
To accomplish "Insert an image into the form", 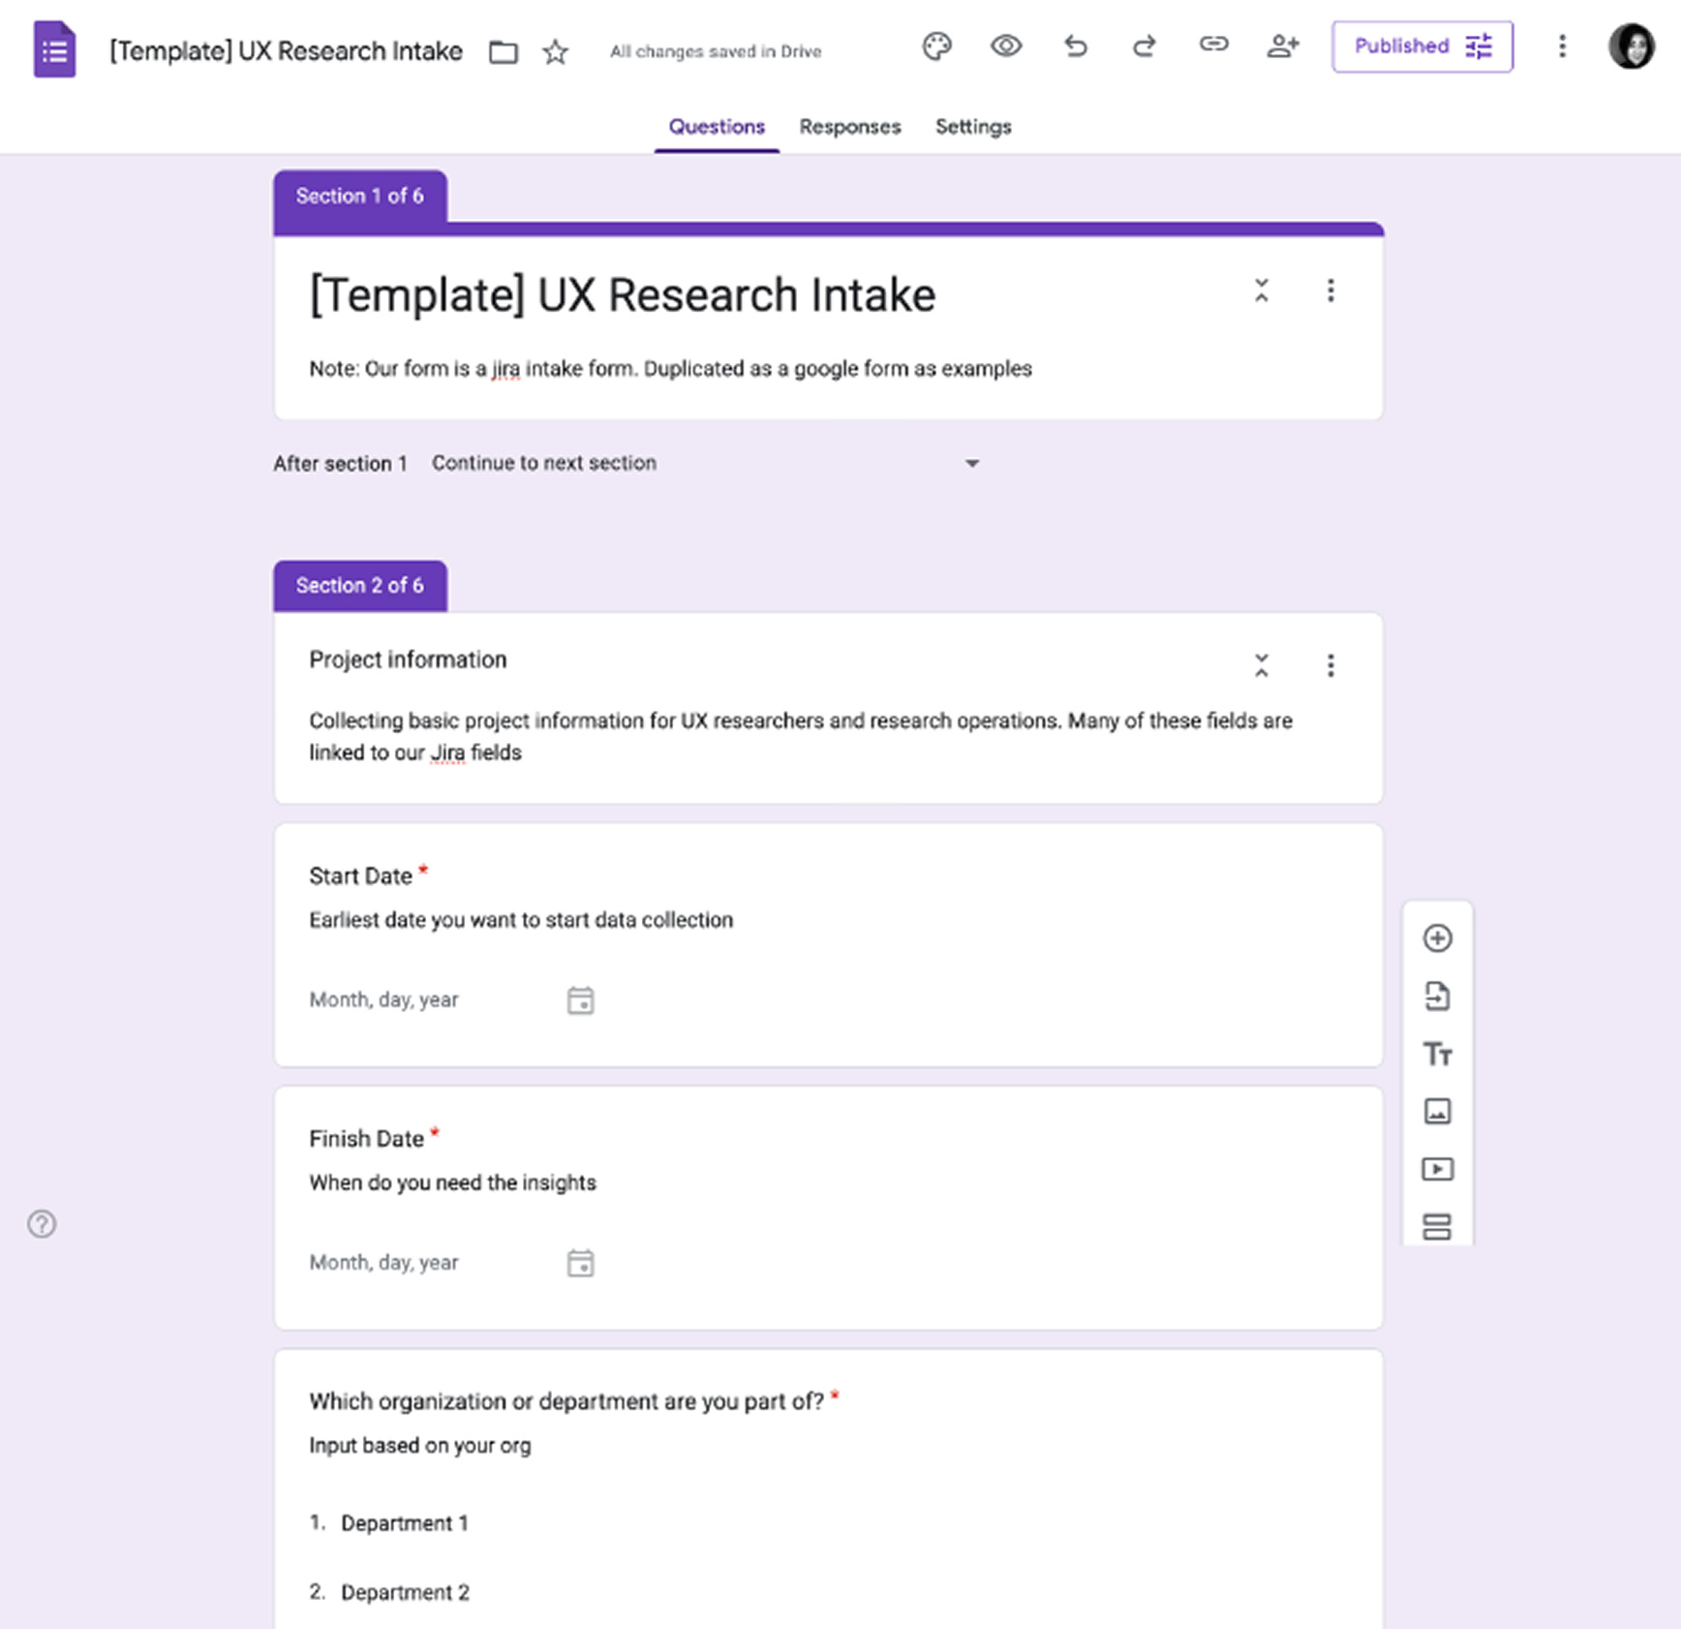I will pyautogui.click(x=1439, y=1111).
